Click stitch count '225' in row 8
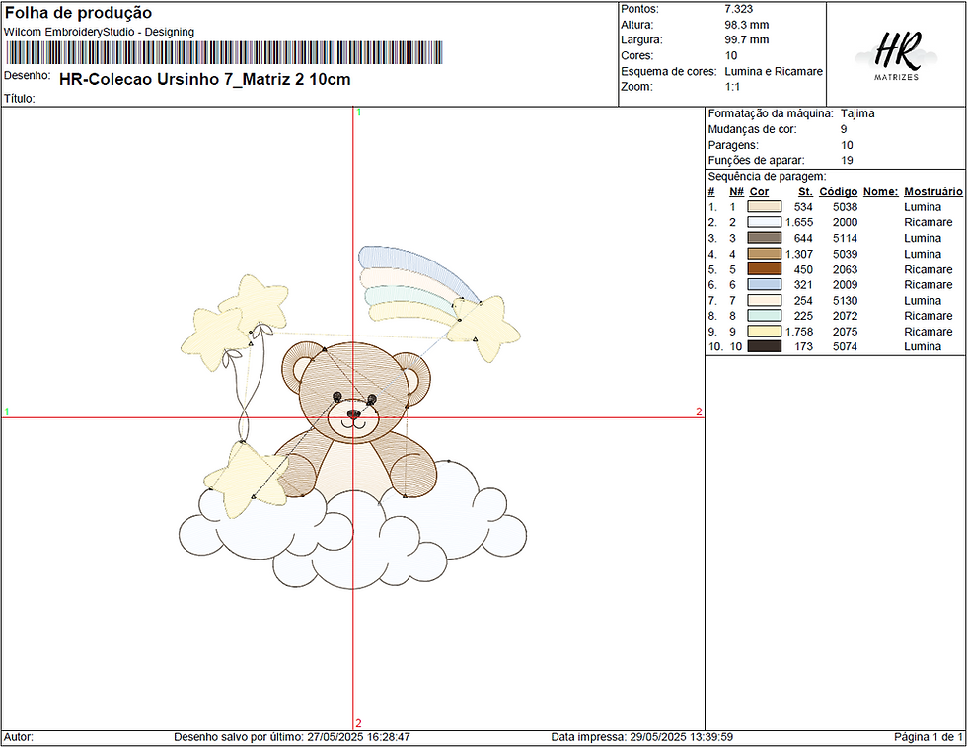The width and height of the screenshot is (967, 747). pos(803,315)
